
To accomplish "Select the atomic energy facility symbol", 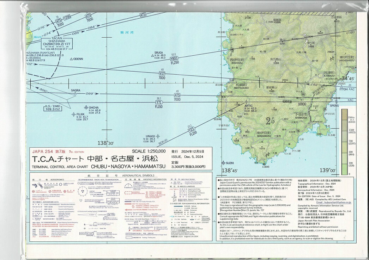I will point(174,195).
